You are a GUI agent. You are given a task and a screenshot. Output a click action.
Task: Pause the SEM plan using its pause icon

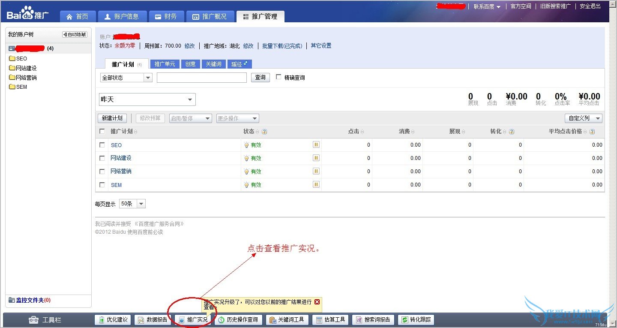coord(316,185)
